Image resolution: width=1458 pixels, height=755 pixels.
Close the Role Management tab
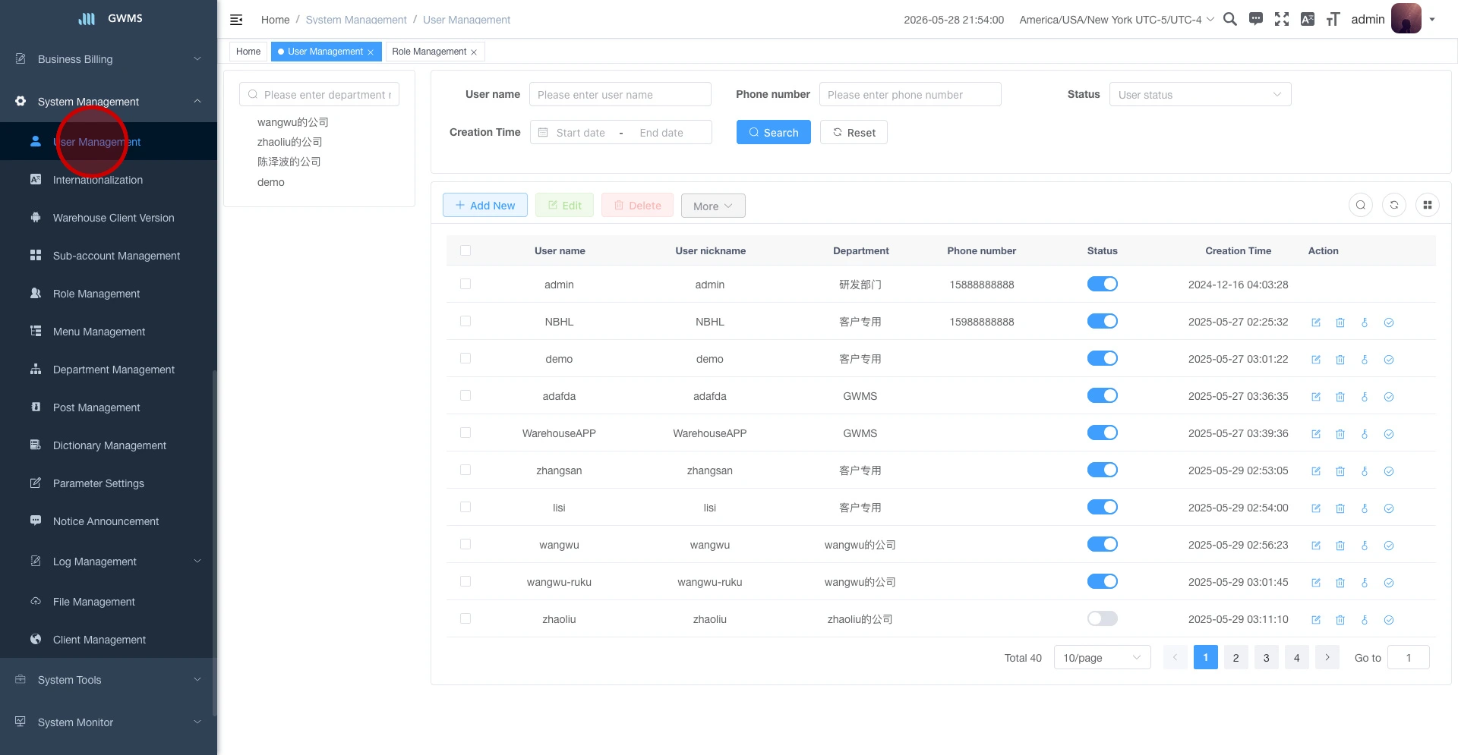click(474, 52)
